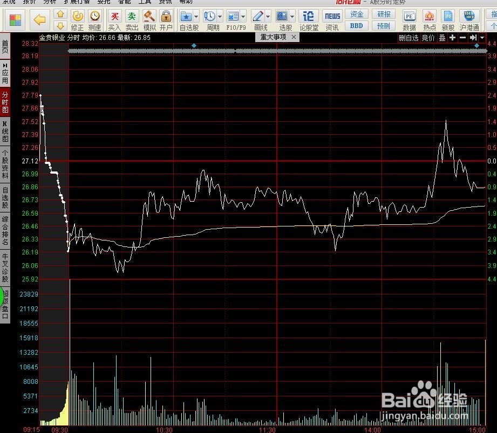Open the 数据 PE data icon

tap(409, 20)
